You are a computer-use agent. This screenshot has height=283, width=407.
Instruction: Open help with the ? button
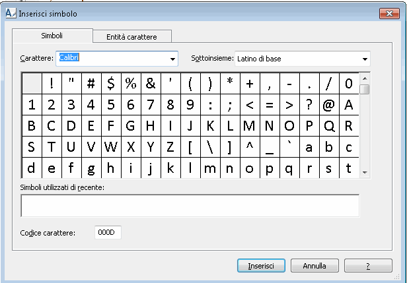(368, 266)
